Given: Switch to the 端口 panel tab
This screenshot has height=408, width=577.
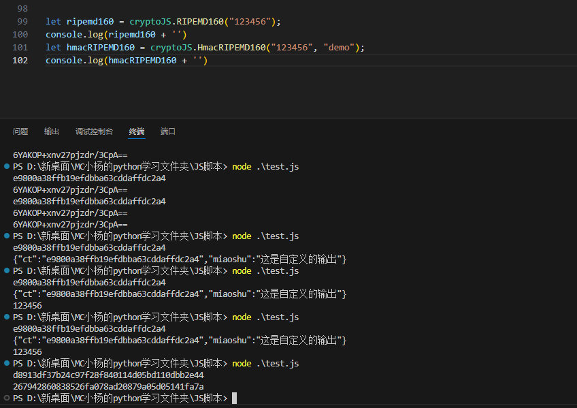Looking at the screenshot, I should pos(168,131).
